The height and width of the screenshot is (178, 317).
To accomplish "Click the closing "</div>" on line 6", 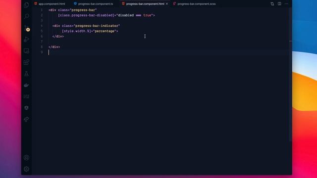I will 58,36.
